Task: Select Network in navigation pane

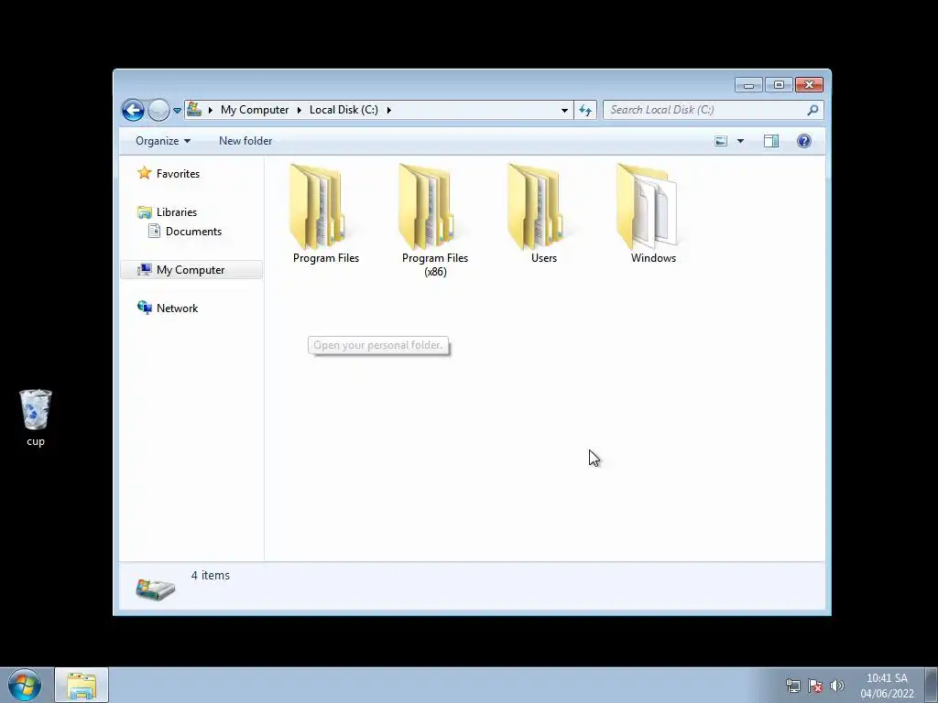Action: (177, 308)
